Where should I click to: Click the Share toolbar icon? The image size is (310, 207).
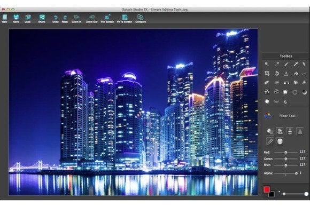tap(42, 19)
